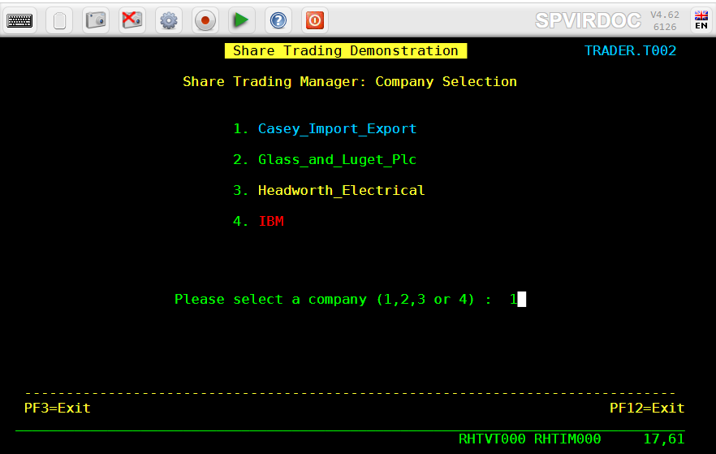Click the V4.62 version number

tap(664, 15)
